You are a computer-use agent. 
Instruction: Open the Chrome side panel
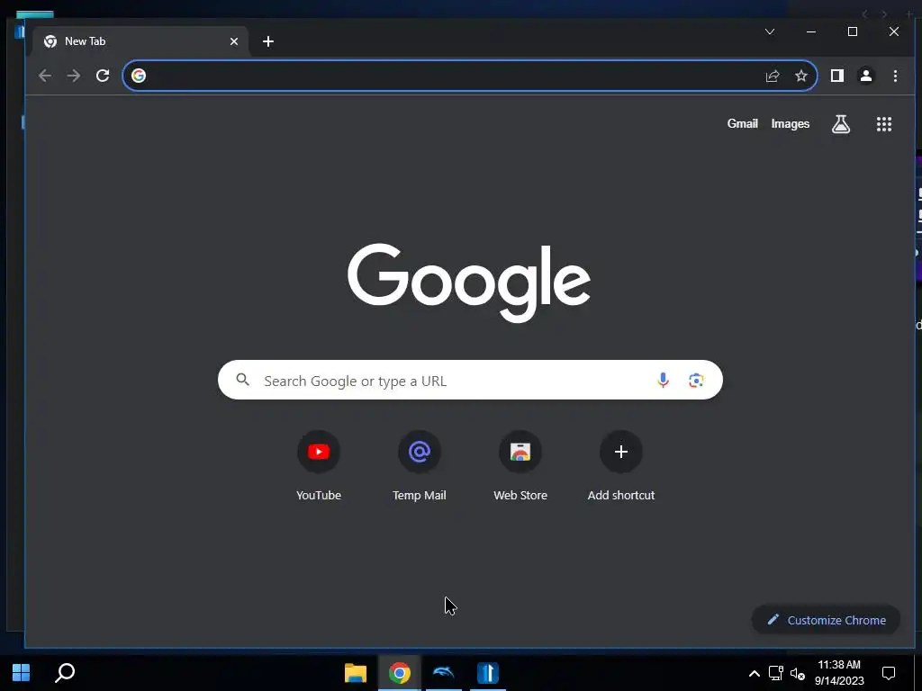click(837, 76)
